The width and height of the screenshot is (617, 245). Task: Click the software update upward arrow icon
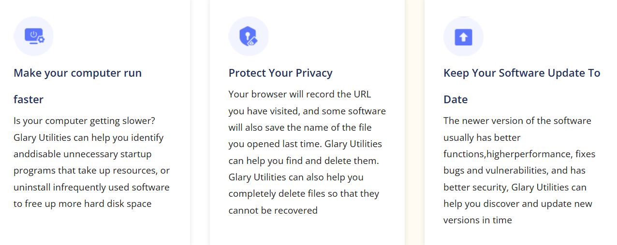click(x=463, y=37)
